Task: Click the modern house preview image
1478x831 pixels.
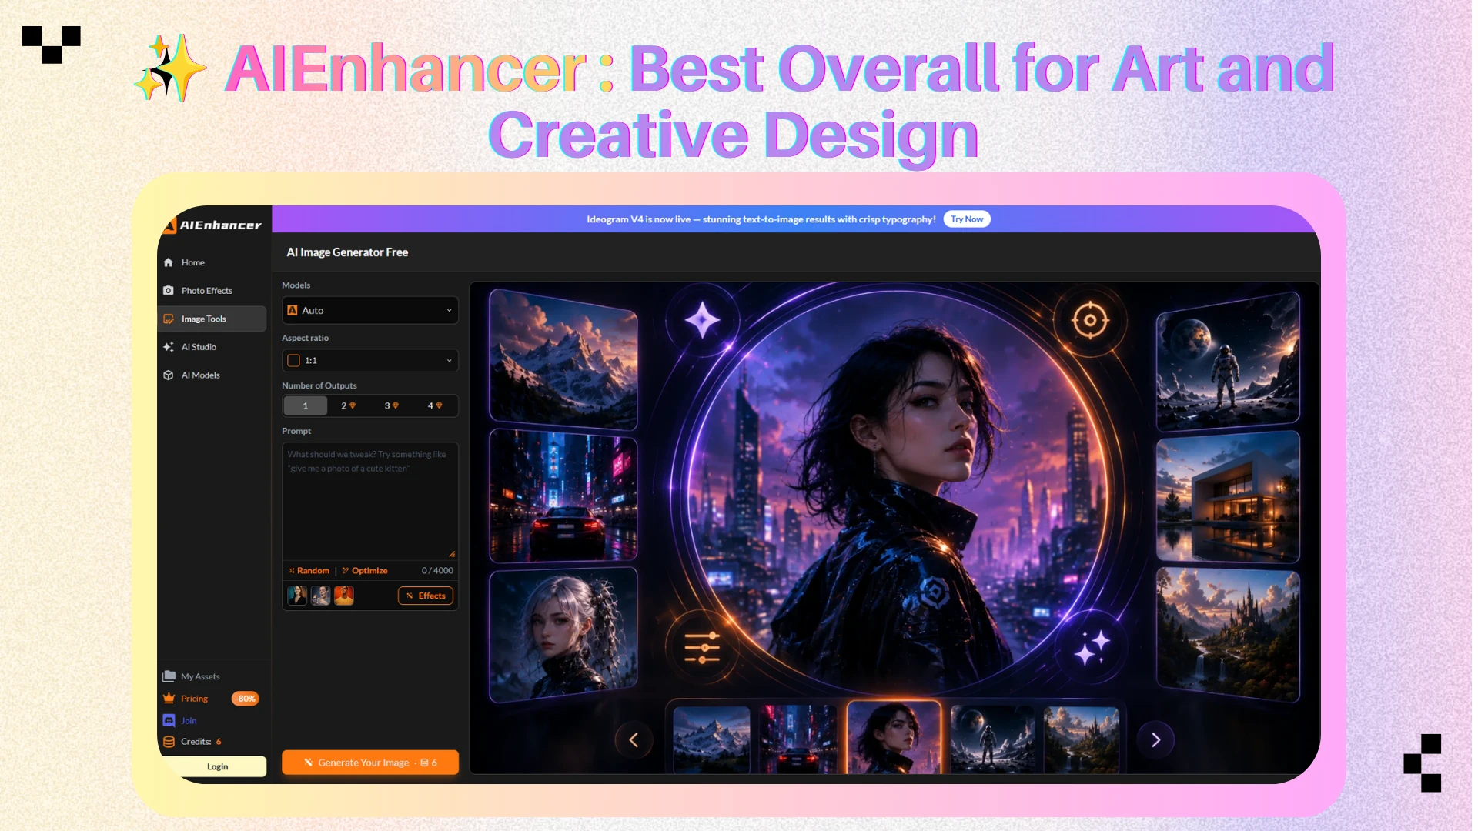Action: click(x=1228, y=497)
